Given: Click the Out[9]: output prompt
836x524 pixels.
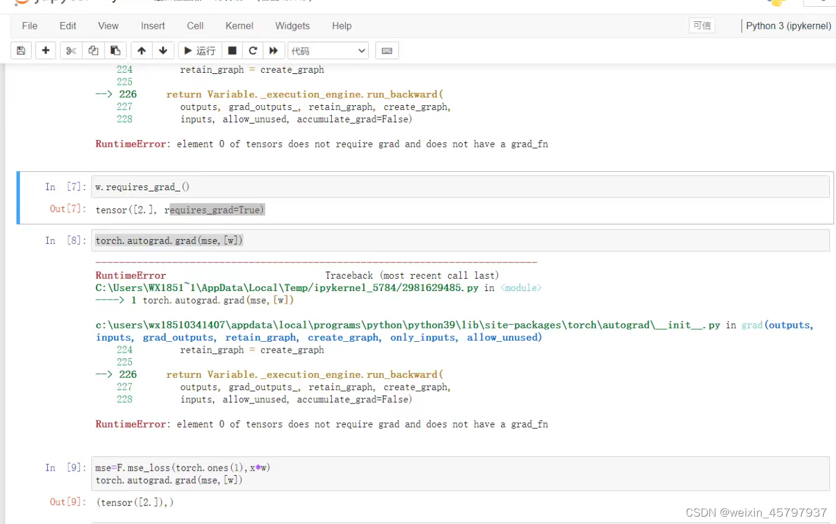Looking at the screenshot, I should coord(68,502).
